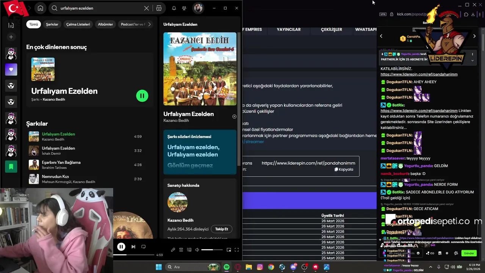Open Liked Songs heart tile
485x273 pixels.
click(x=11, y=69)
